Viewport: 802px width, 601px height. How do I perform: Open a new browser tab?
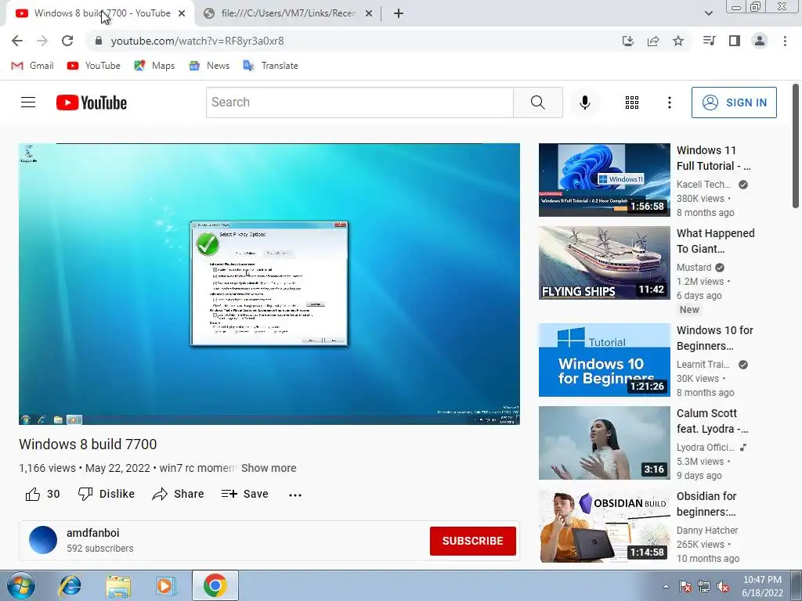point(399,13)
